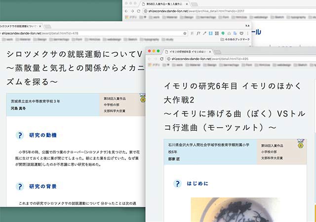Viewport: 316px width, 222px height.
Task: Open study bookmark folder in シロツメクサ window
Action: point(168,39)
